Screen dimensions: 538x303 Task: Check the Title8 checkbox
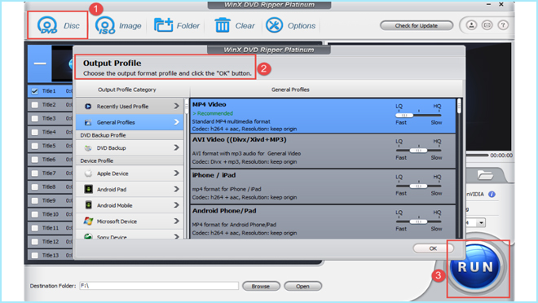click(35, 187)
